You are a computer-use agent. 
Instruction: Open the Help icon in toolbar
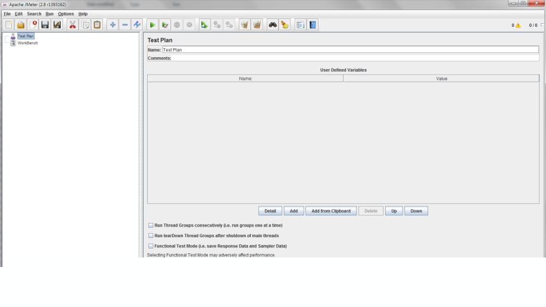[313, 25]
